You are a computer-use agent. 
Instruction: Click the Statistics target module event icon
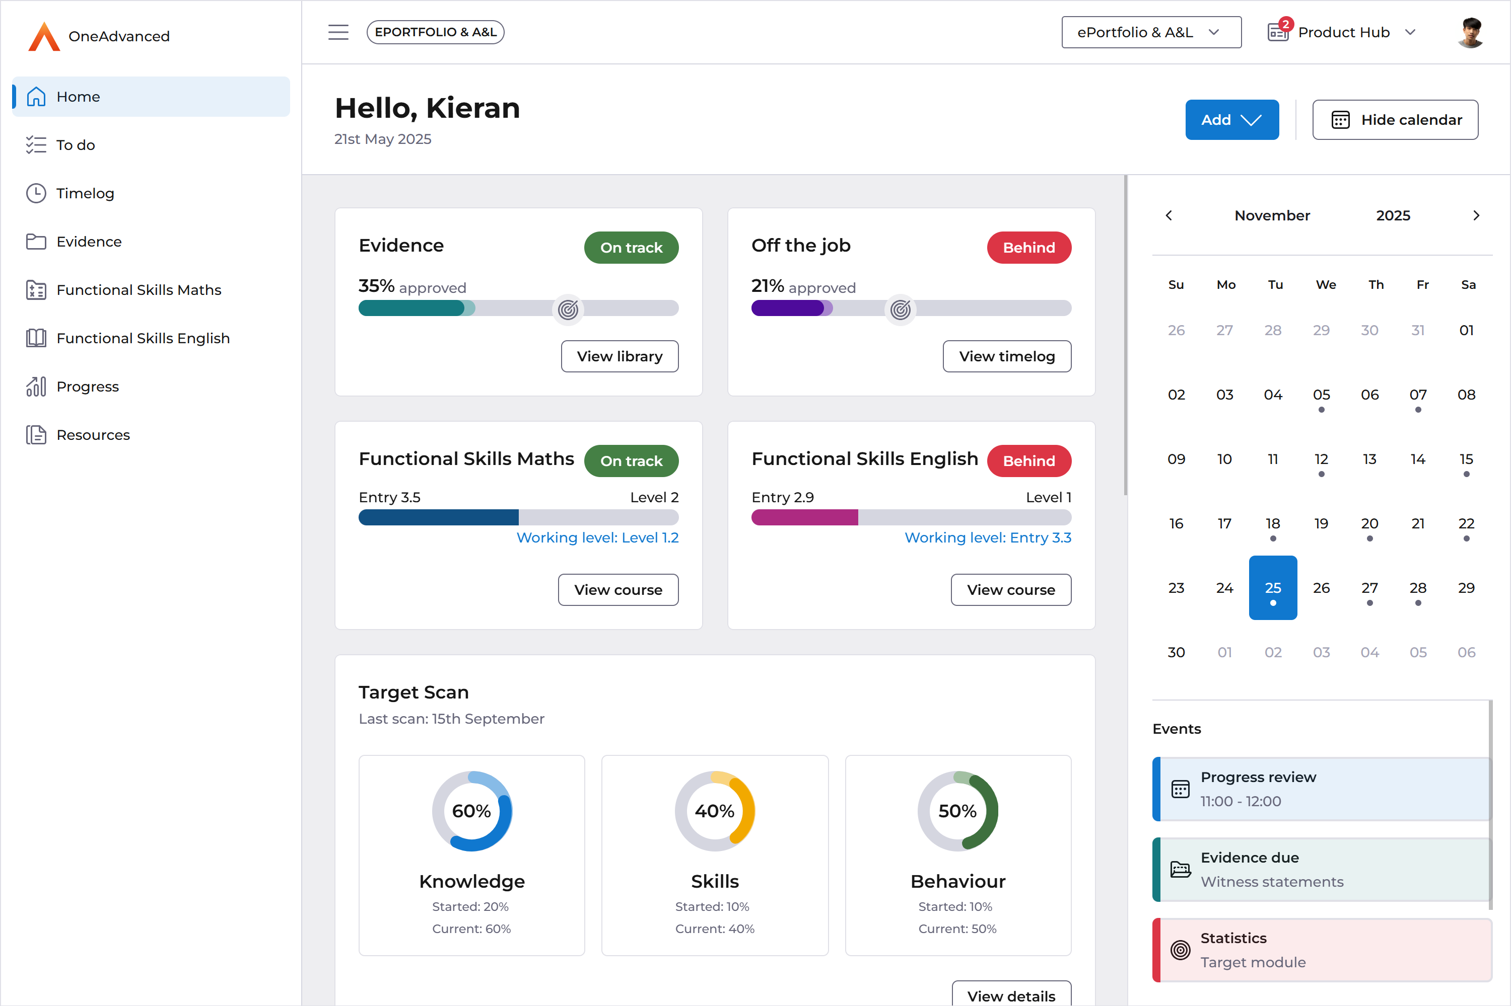pos(1180,950)
